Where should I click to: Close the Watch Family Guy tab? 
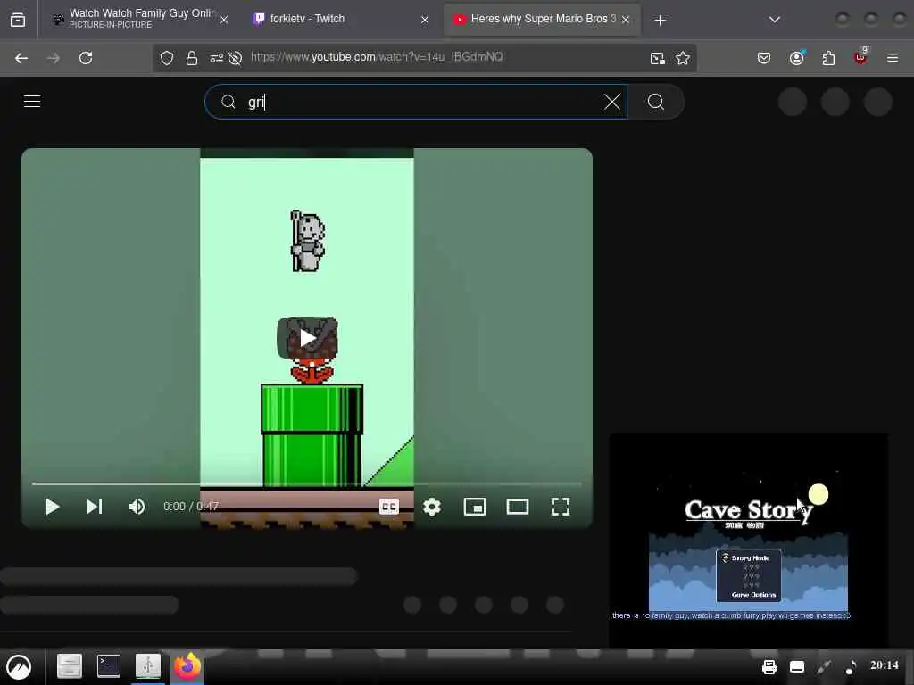click(x=224, y=20)
